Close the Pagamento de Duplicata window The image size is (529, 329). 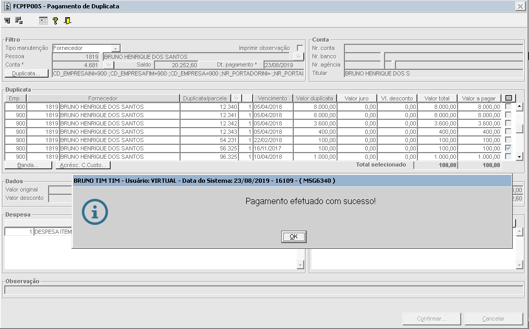520,6
